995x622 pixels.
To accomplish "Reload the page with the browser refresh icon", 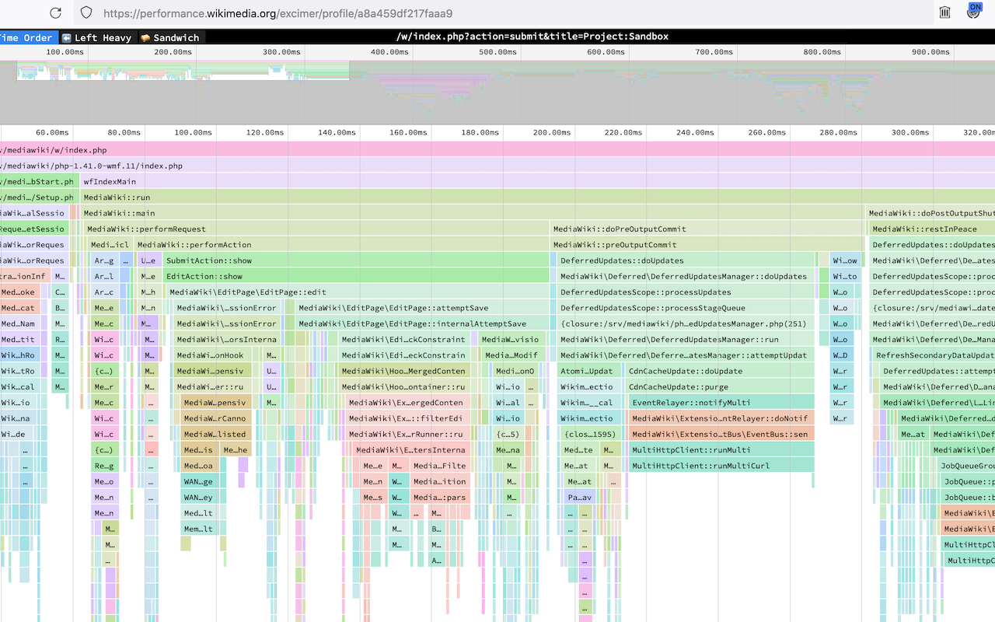I will click(55, 13).
